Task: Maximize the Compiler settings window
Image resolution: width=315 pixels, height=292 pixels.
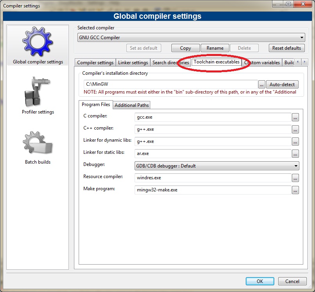Action: coord(288,4)
